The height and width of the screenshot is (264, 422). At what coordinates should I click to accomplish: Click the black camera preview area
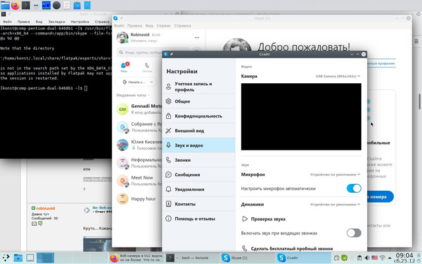[x=301, y=117]
